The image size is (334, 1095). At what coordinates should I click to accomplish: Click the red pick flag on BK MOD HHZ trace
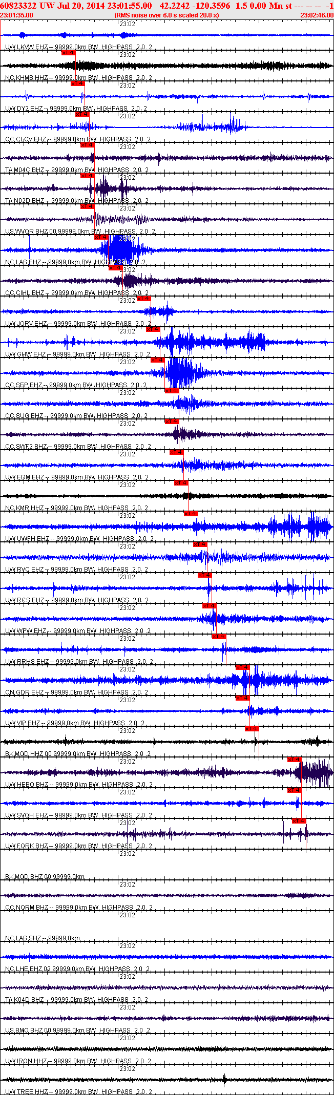(252, 728)
